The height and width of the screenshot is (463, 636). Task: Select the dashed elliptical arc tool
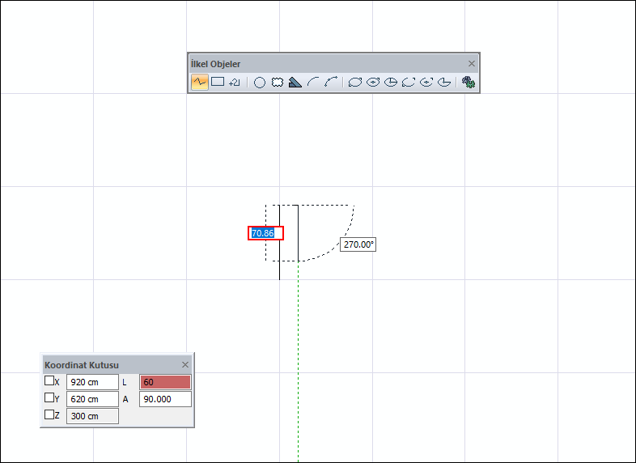[409, 83]
